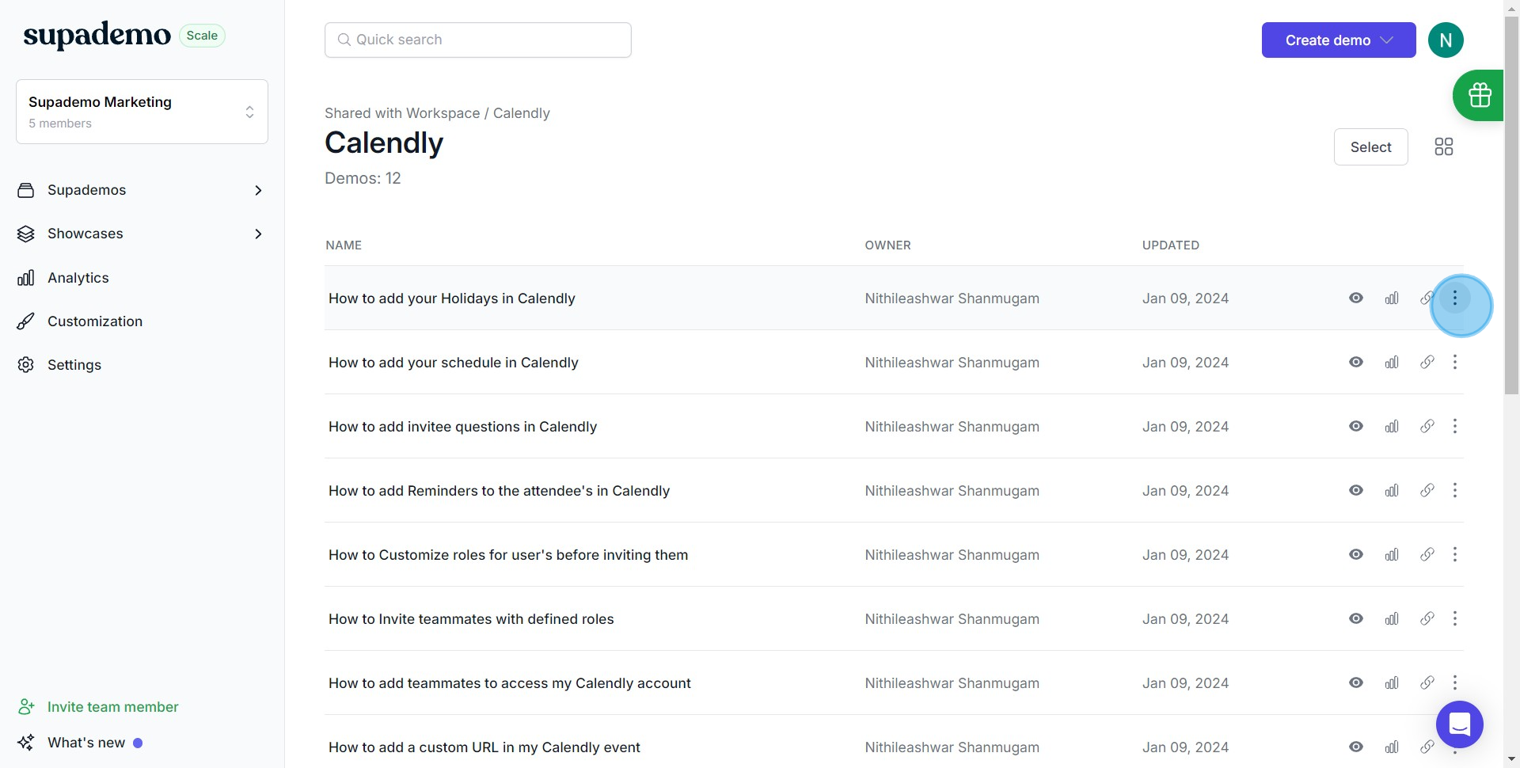This screenshot has height=768, width=1520.
Task: Open demo How to Customize roles for user's
Action: [508, 555]
